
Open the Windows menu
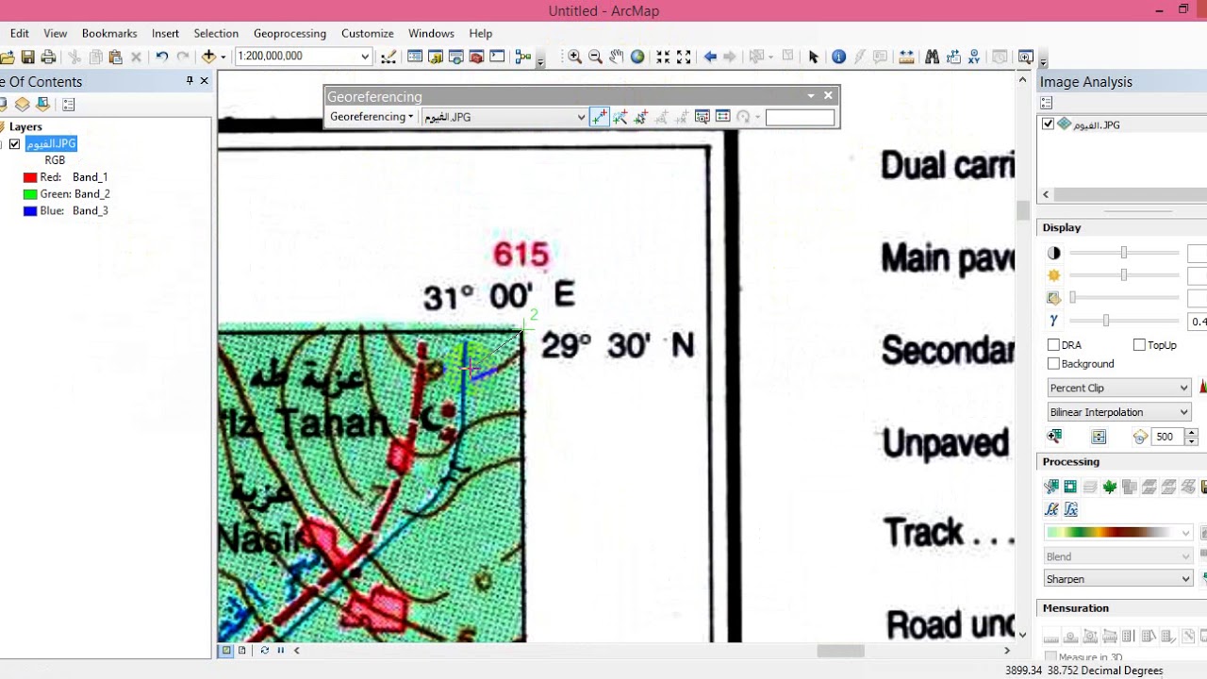pyautogui.click(x=431, y=33)
